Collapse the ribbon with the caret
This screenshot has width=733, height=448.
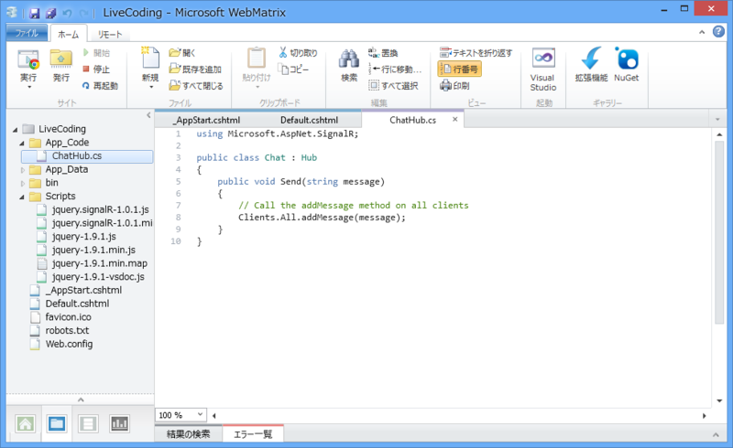pos(702,32)
